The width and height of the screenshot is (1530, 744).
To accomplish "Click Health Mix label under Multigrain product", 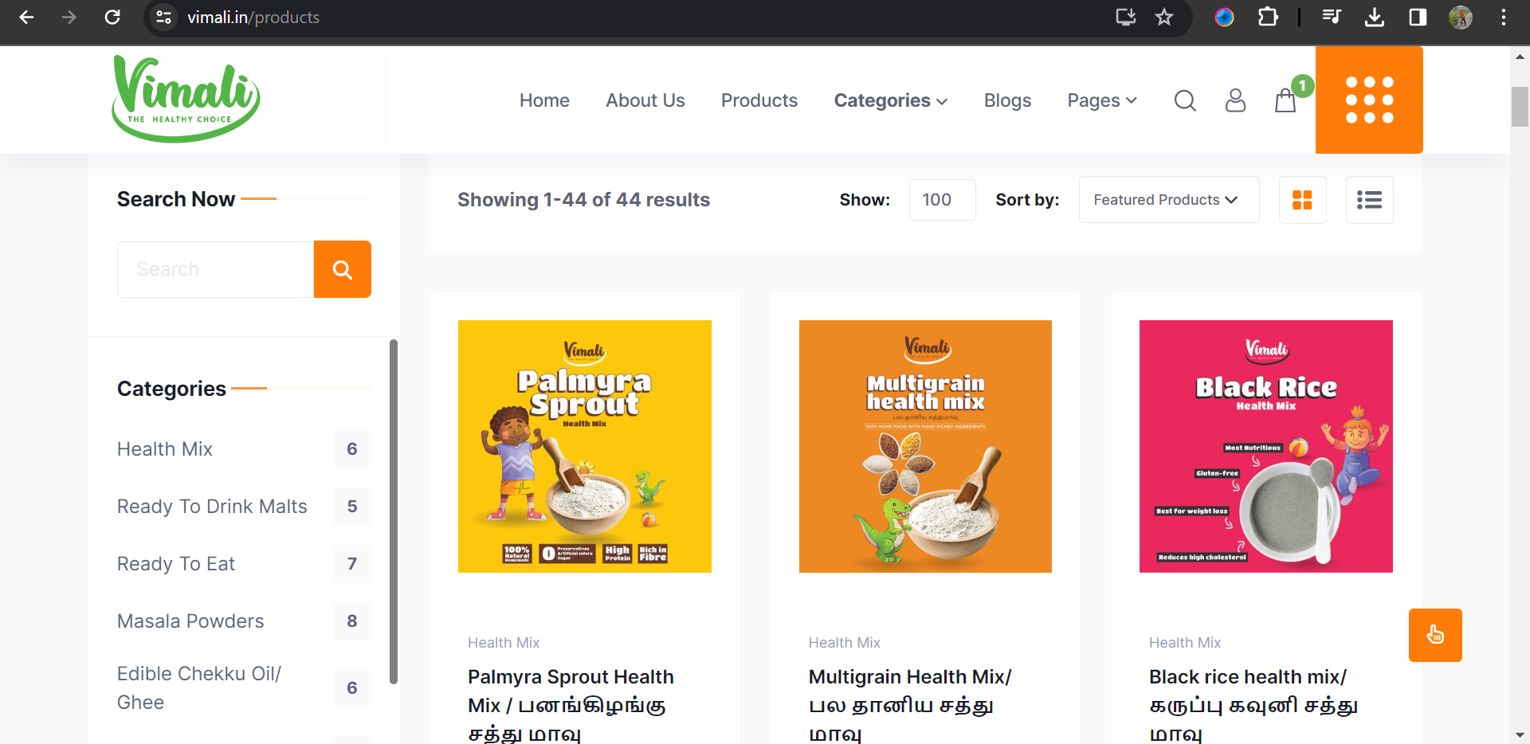I will click(845, 643).
